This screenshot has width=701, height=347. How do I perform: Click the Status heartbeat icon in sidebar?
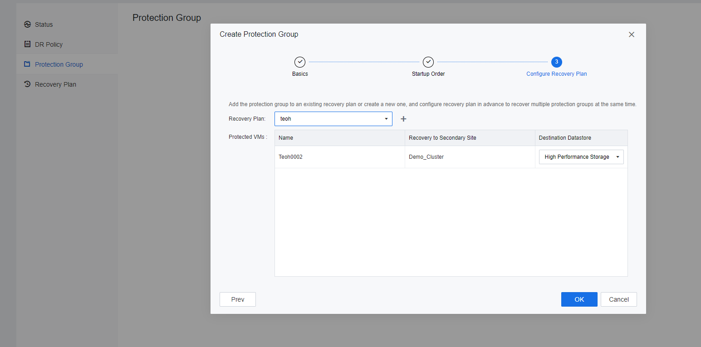[x=27, y=24]
